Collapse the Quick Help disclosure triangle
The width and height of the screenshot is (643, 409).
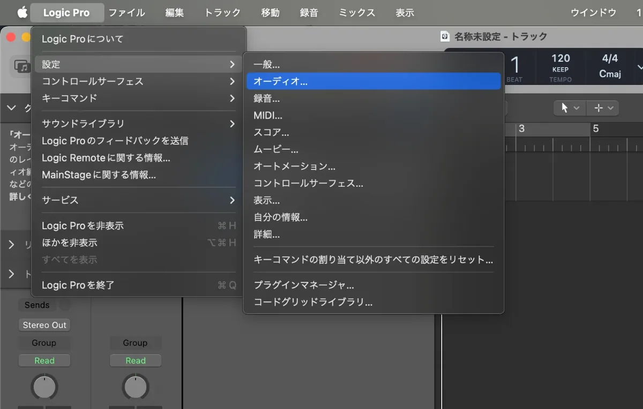(11, 108)
